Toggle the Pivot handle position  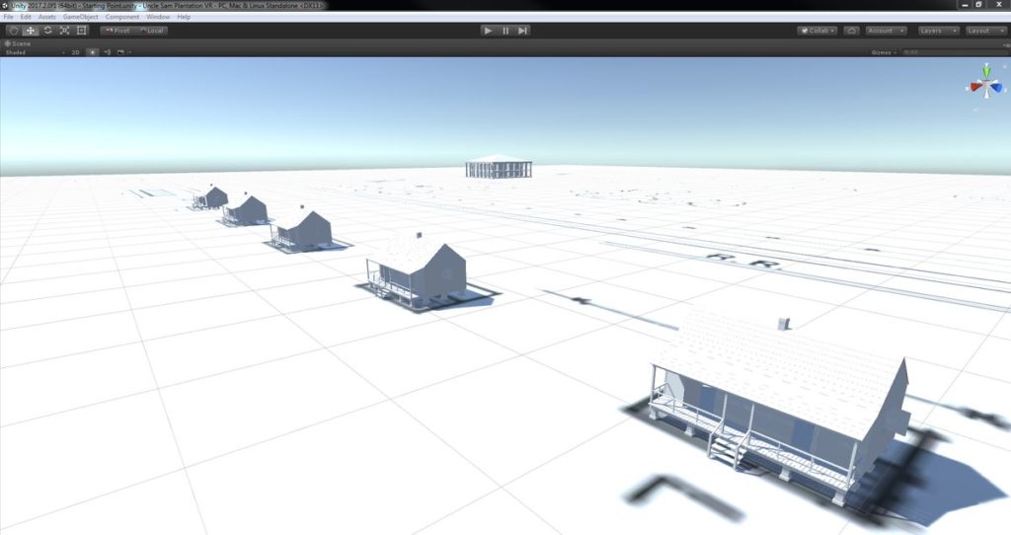click(x=117, y=31)
